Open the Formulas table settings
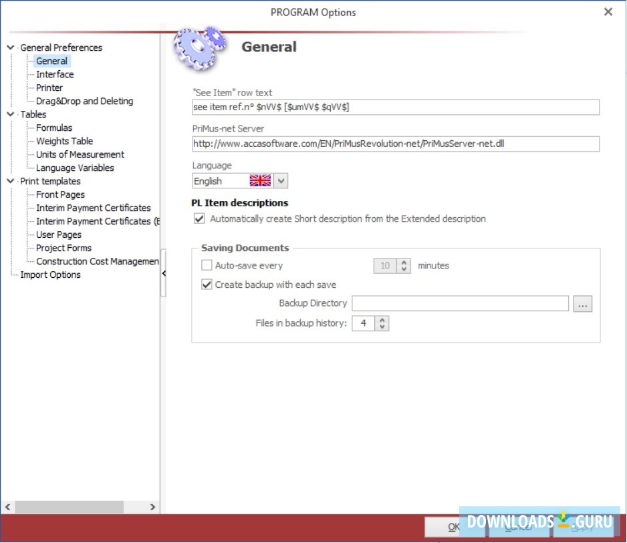 (54, 128)
